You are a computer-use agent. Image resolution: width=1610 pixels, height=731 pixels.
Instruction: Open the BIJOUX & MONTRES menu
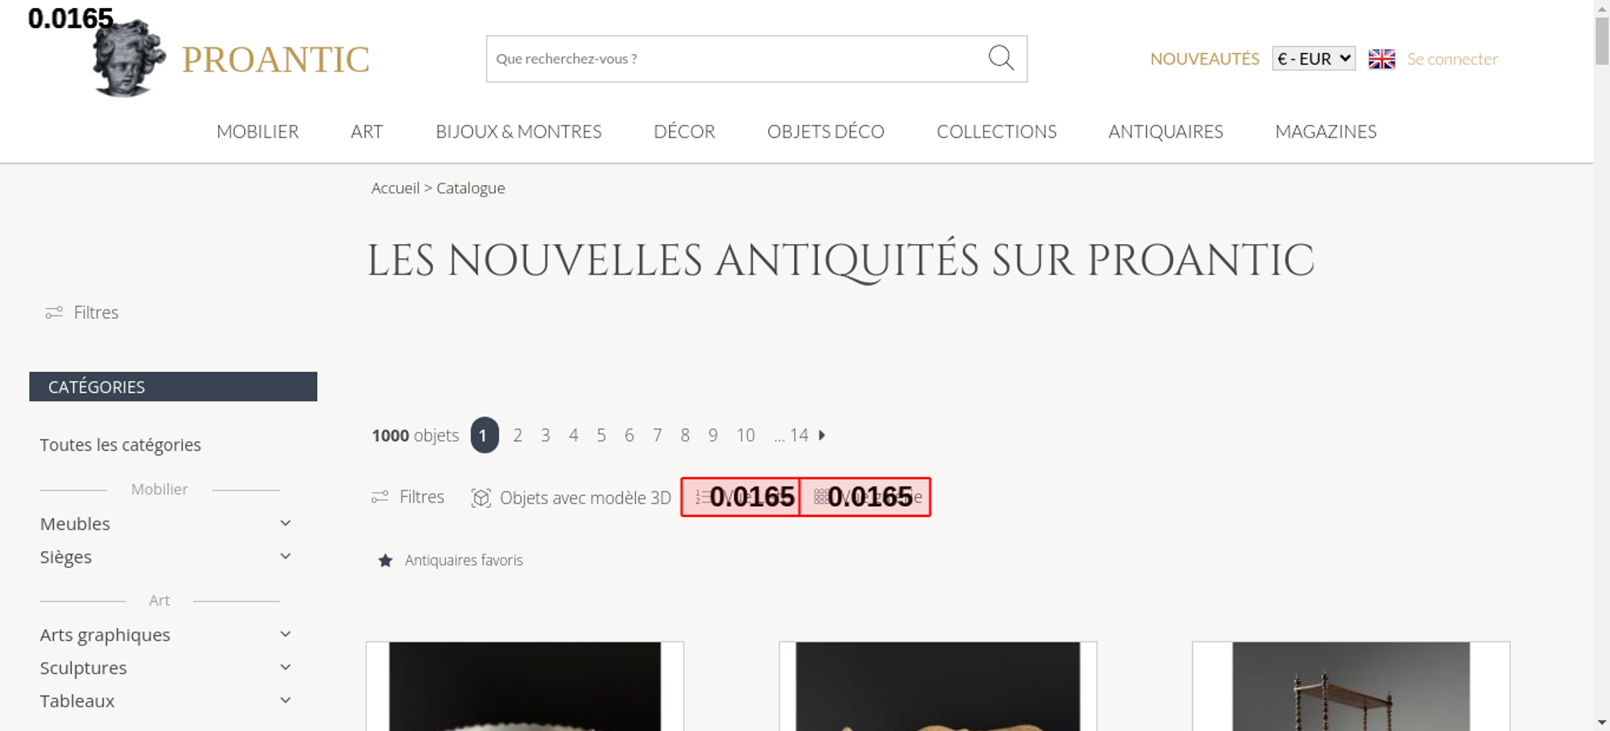[x=518, y=131]
